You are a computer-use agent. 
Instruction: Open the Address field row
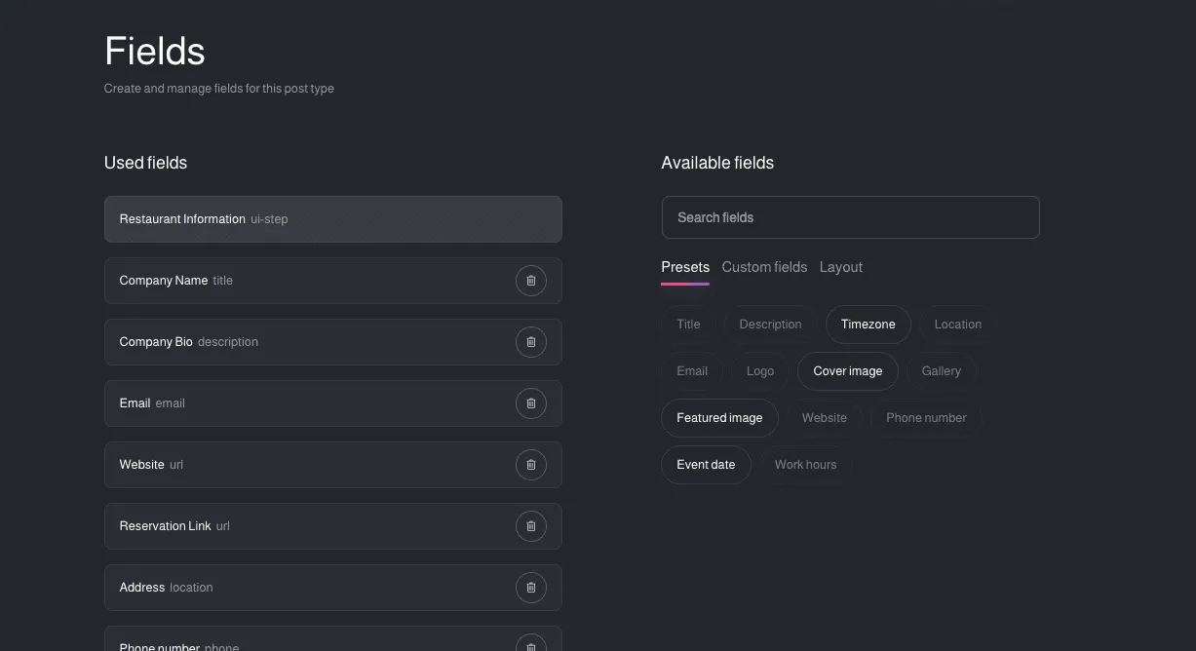(x=312, y=588)
